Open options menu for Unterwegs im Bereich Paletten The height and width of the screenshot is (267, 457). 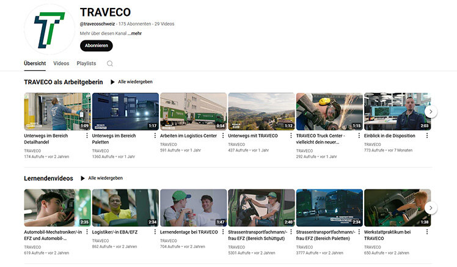[155, 136]
